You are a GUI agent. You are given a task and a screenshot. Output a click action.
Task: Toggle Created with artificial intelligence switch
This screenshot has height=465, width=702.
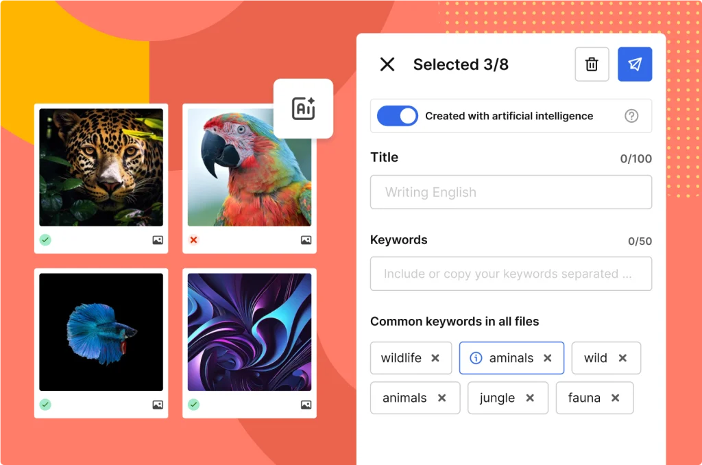[x=397, y=116]
